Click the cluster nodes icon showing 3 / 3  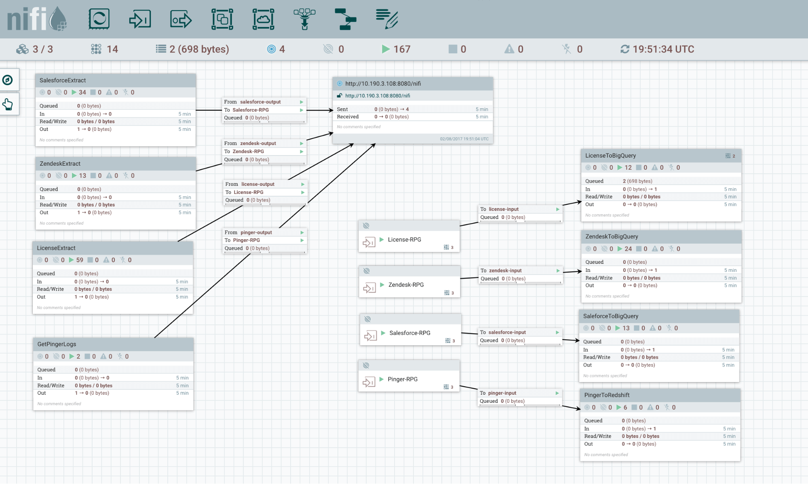pos(22,49)
